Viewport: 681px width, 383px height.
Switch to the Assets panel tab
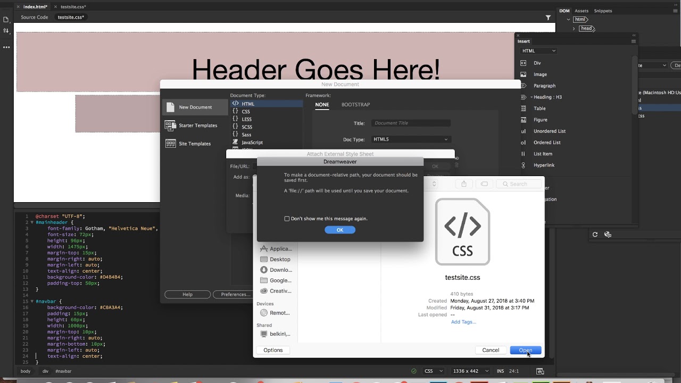pyautogui.click(x=582, y=11)
